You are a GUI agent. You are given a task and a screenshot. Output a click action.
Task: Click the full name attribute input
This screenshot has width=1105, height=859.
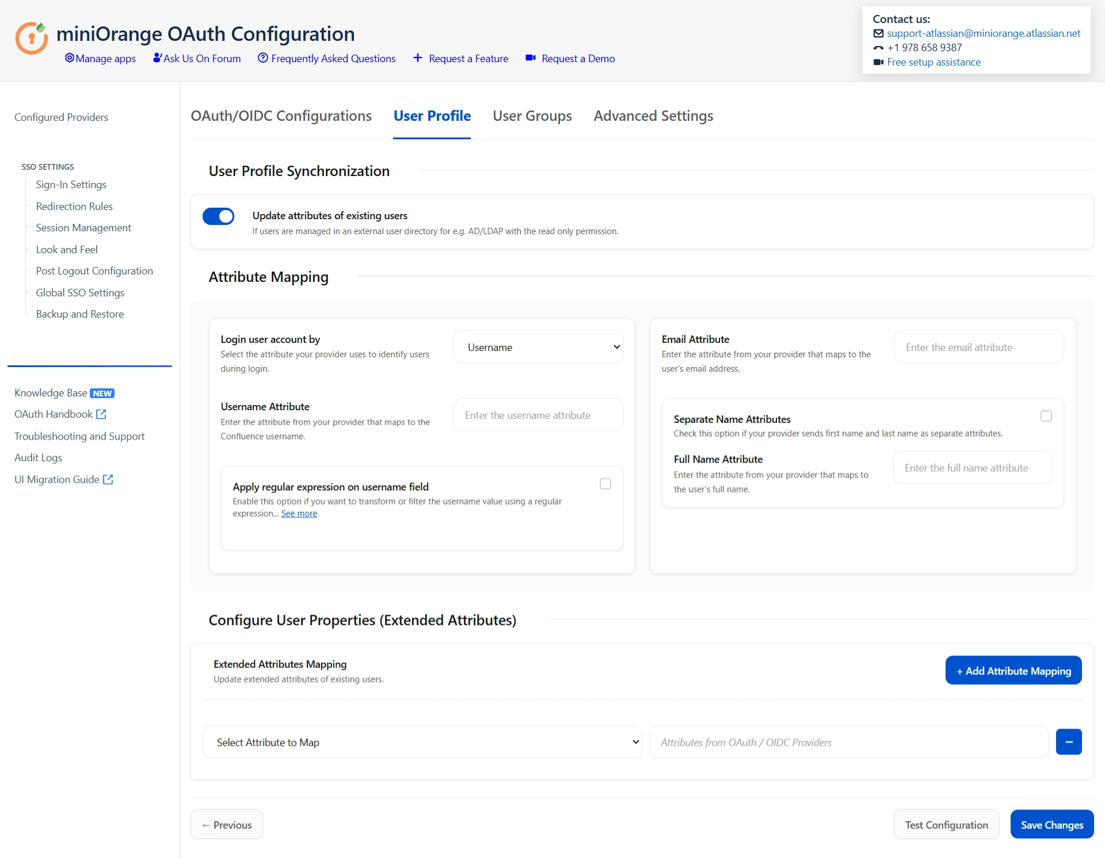tap(972, 468)
